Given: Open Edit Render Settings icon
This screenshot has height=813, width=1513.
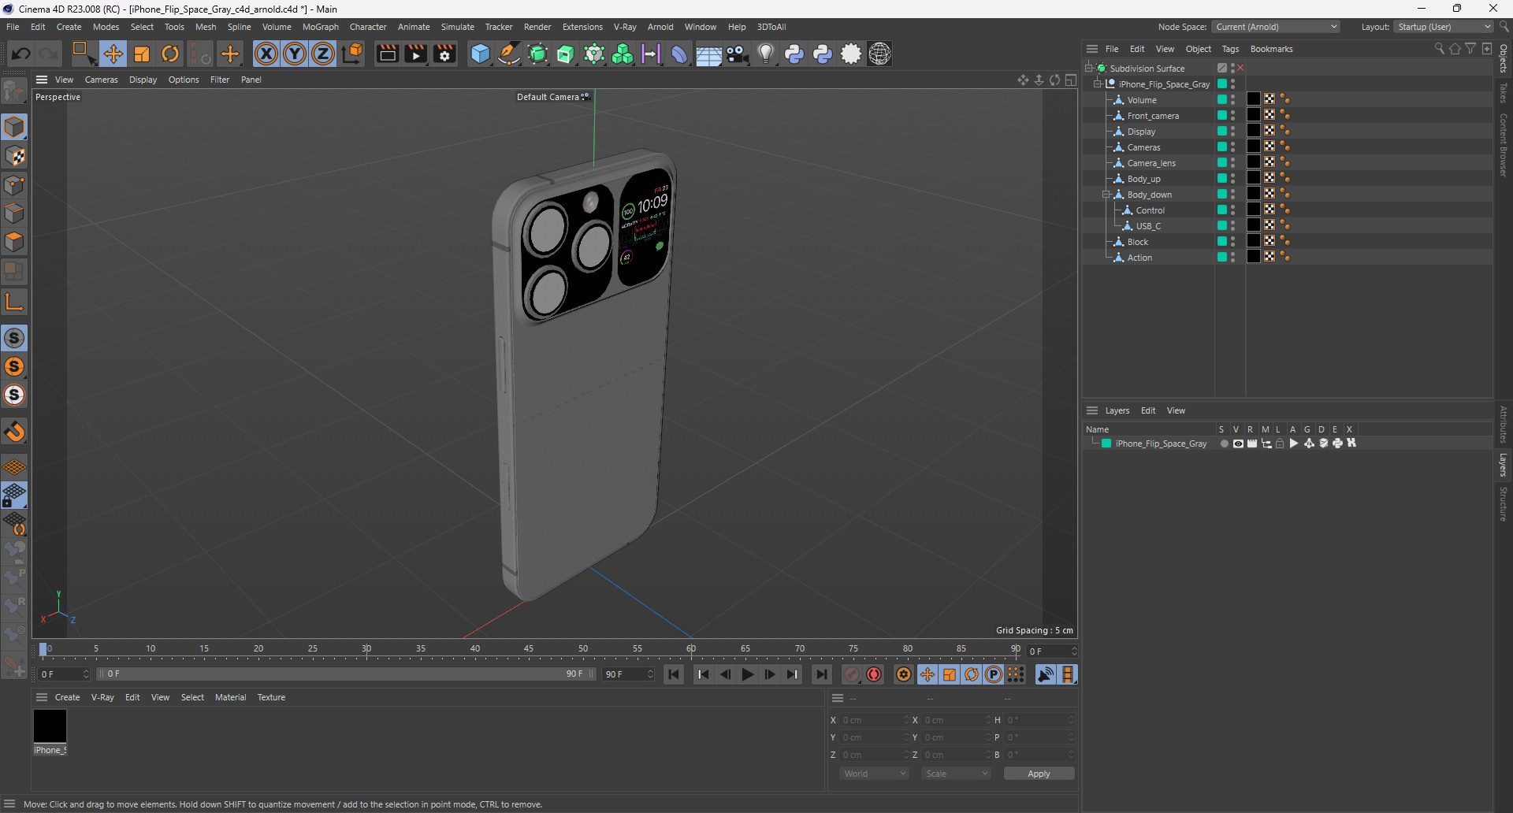Looking at the screenshot, I should coord(445,54).
